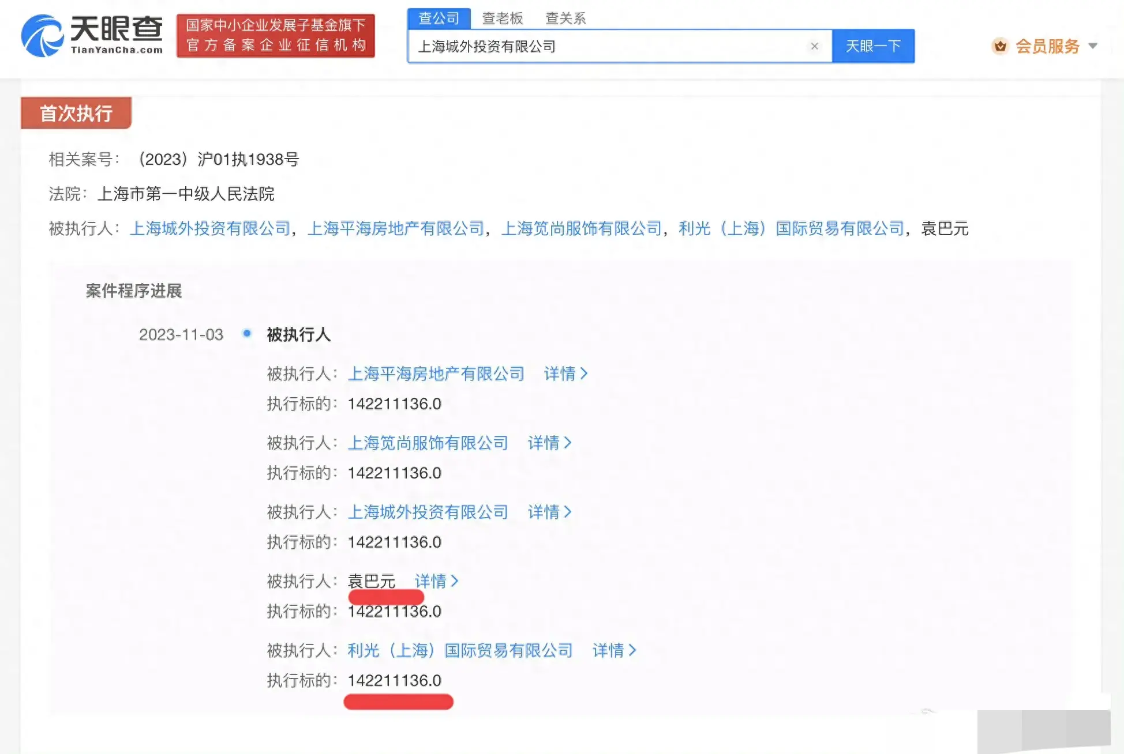Open 上海城外投资有限公司 link in top 被执行人 list
Screen dimensions: 1124x754
(x=210, y=229)
